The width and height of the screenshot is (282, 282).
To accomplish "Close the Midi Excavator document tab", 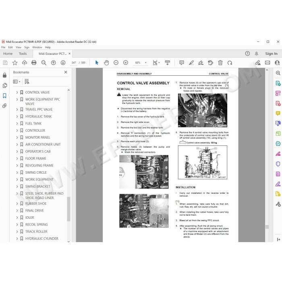I will point(69,54).
